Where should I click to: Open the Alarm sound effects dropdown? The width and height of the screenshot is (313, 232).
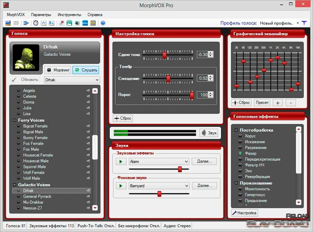point(159,162)
